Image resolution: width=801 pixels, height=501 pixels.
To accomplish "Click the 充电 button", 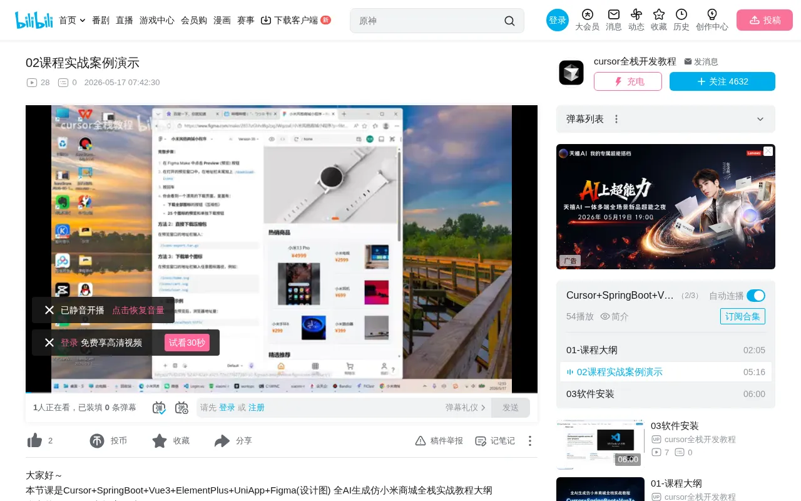I will point(628,81).
